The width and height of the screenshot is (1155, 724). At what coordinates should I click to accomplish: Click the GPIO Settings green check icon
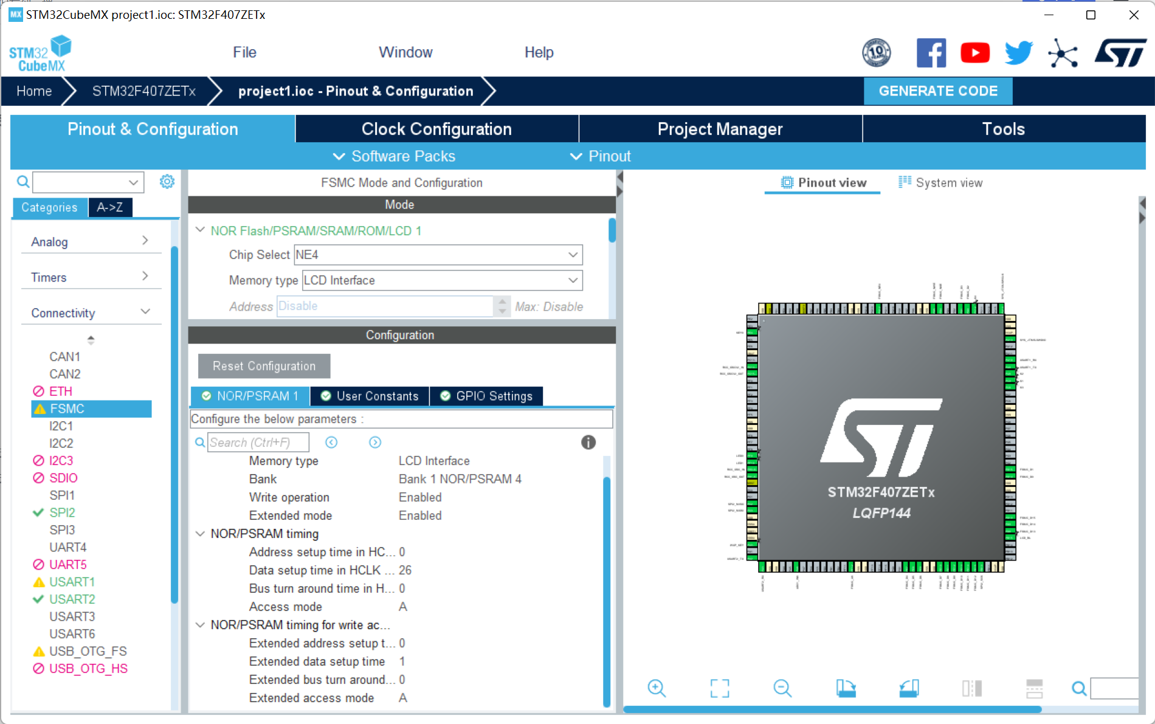pyautogui.click(x=445, y=396)
